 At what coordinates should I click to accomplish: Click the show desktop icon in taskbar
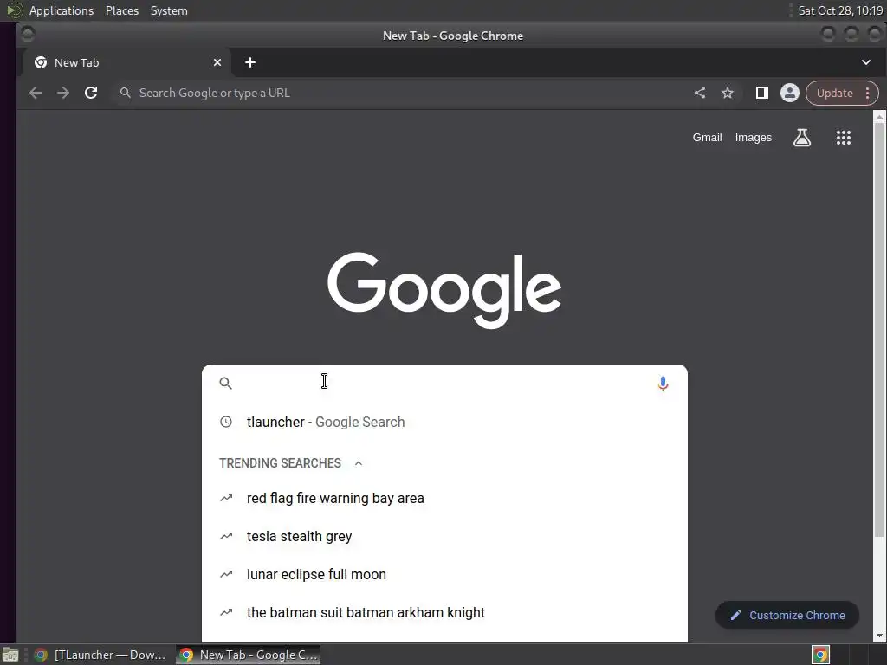point(10,655)
